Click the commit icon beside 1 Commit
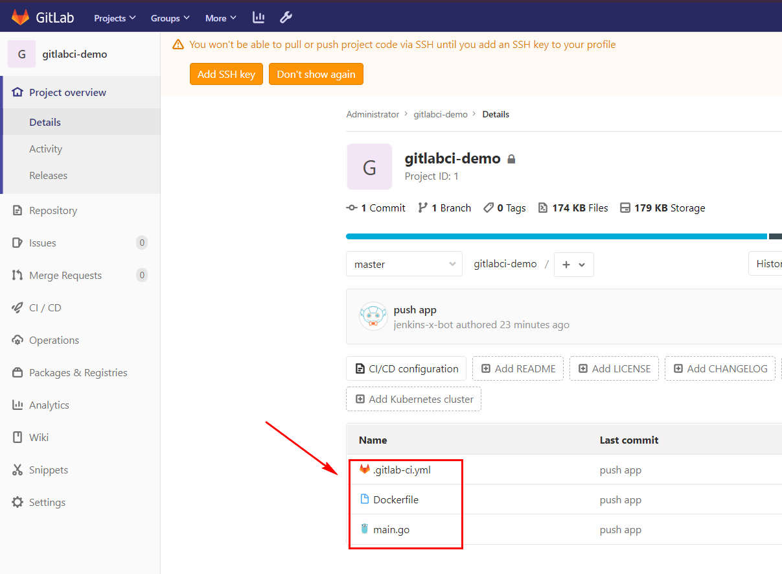This screenshot has height=574, width=782. coord(352,208)
